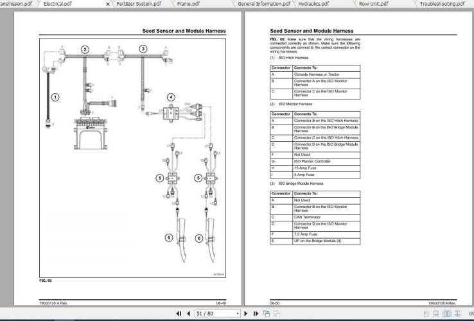Click the '(3) ISO Bridge Module Harness' label
This screenshot has width=474, height=321.
tap(297, 184)
